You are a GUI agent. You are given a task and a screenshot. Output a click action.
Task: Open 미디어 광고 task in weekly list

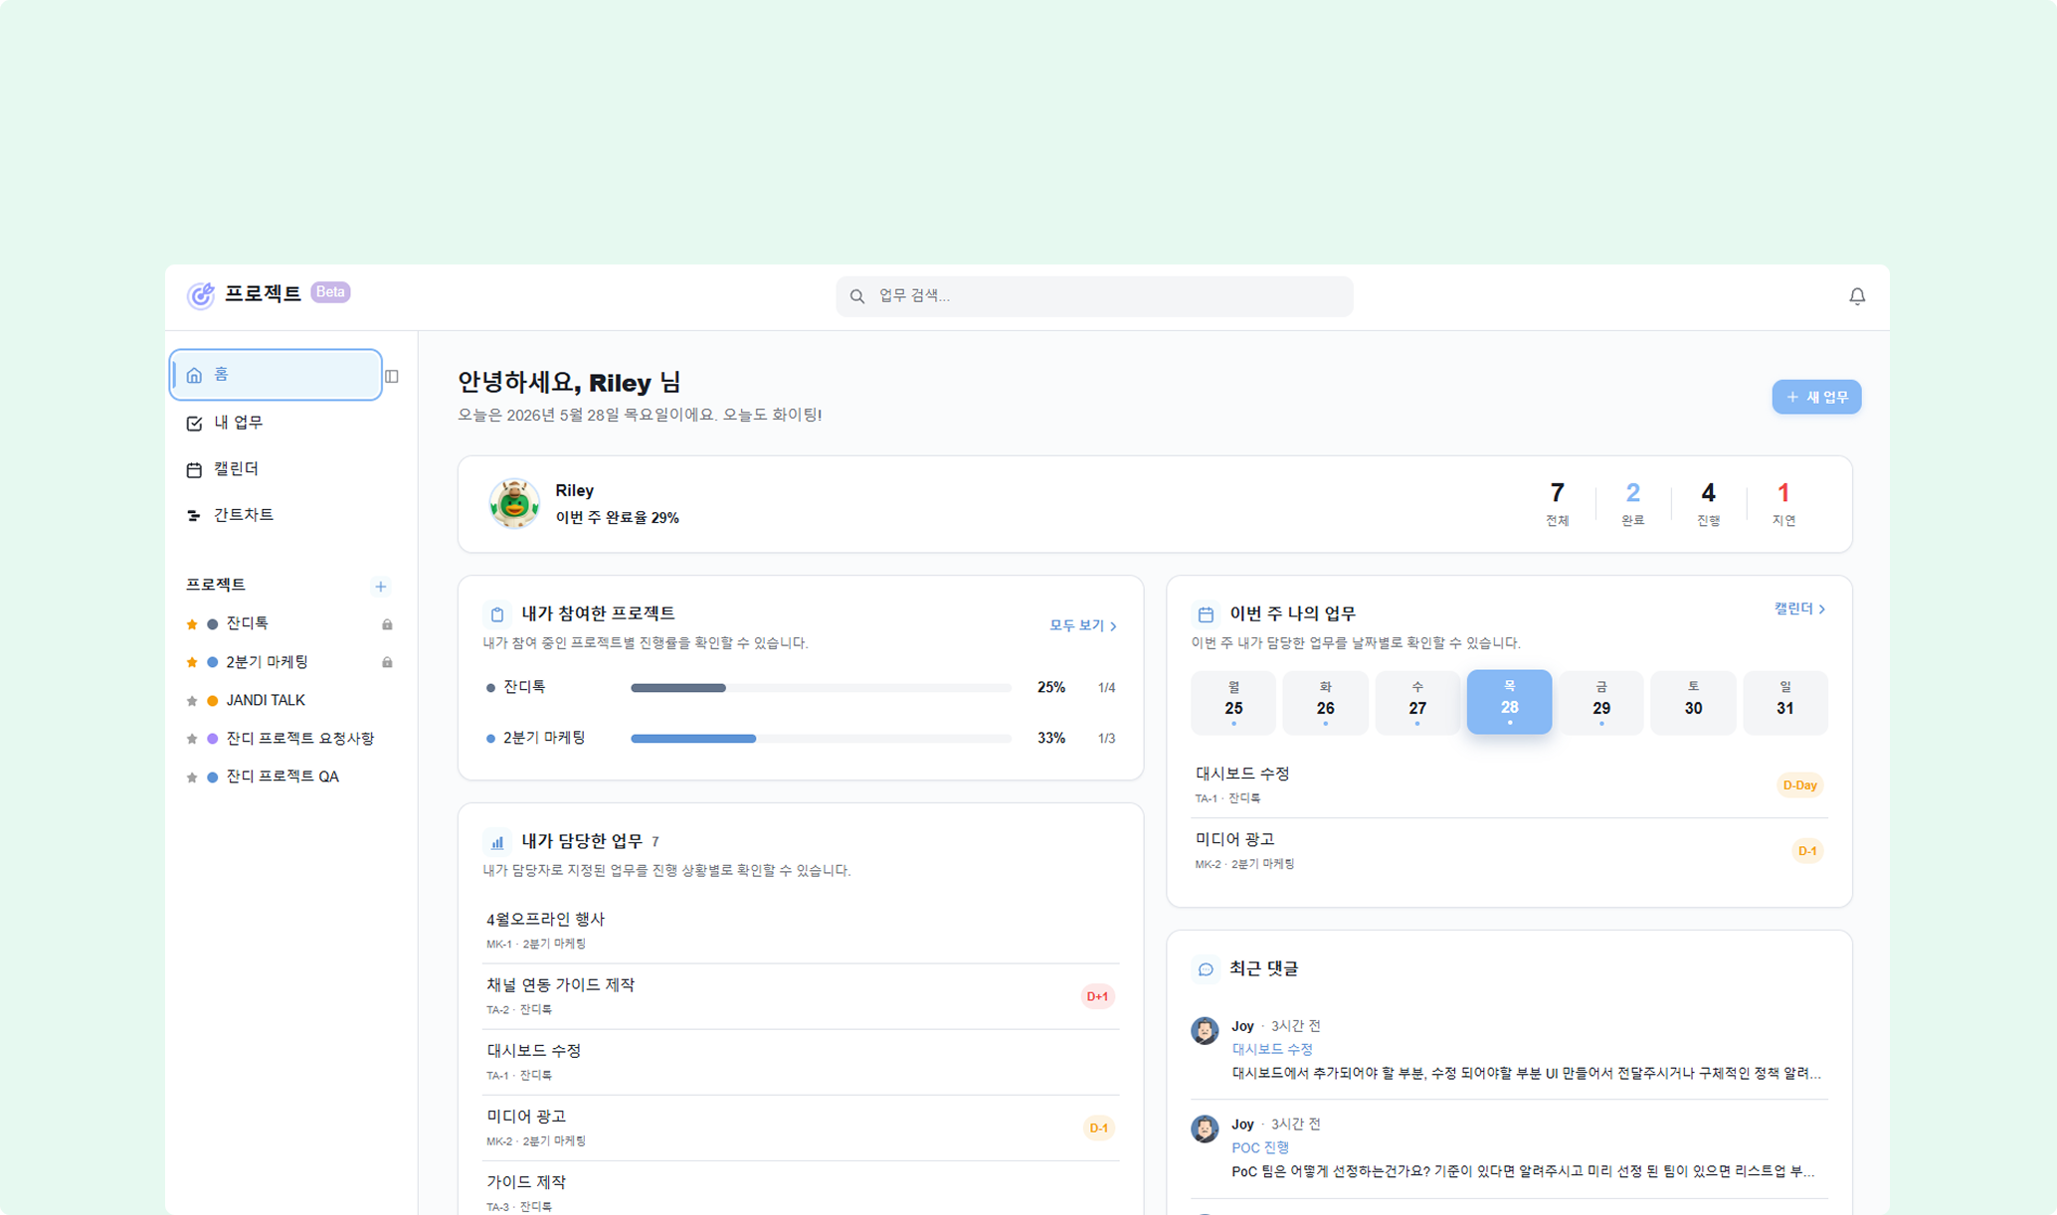1509,851
